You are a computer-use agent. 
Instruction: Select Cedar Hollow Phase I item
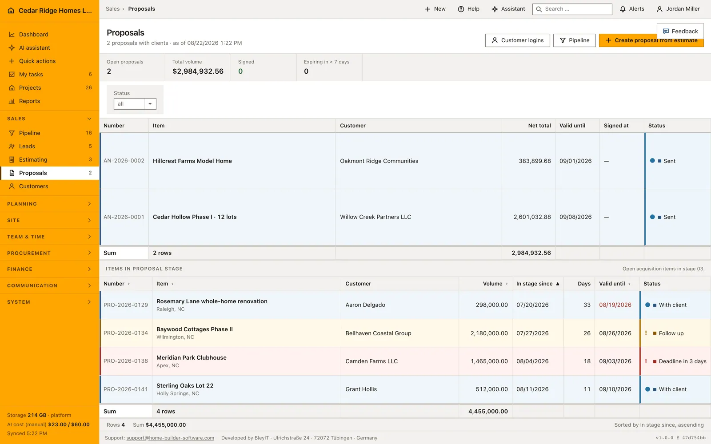point(195,217)
